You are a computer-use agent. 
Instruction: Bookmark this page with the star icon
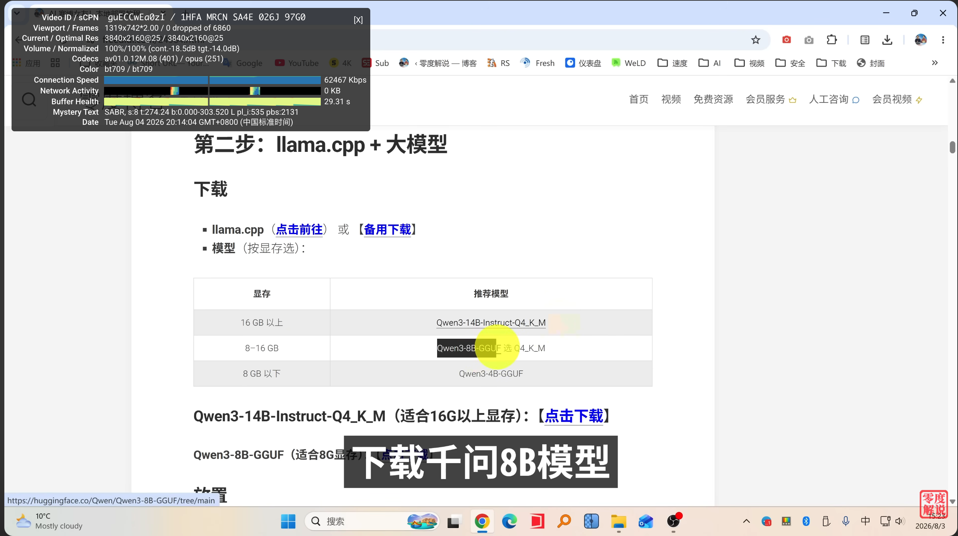(755, 40)
